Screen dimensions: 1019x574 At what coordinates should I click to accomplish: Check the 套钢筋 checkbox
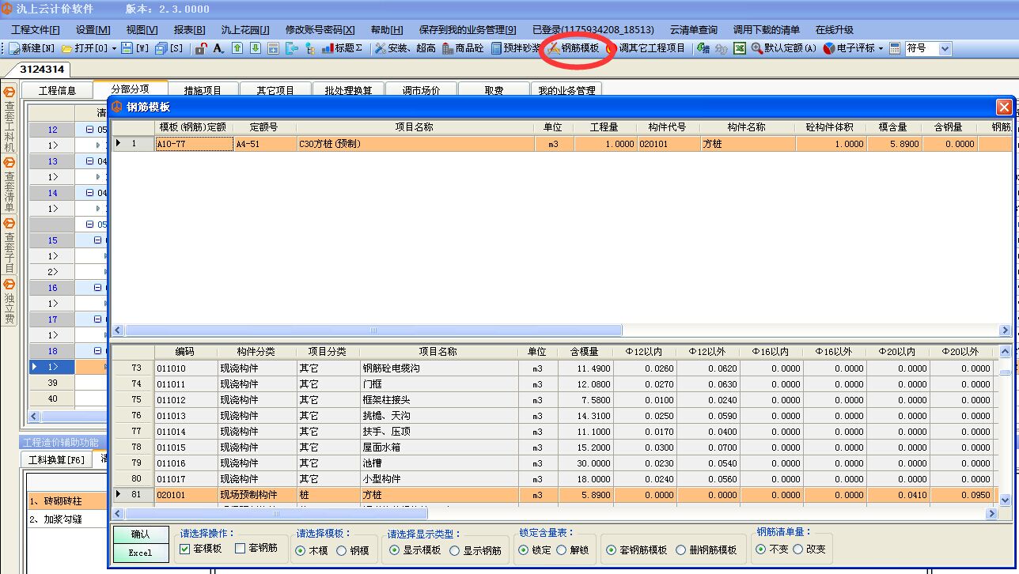[x=240, y=549]
